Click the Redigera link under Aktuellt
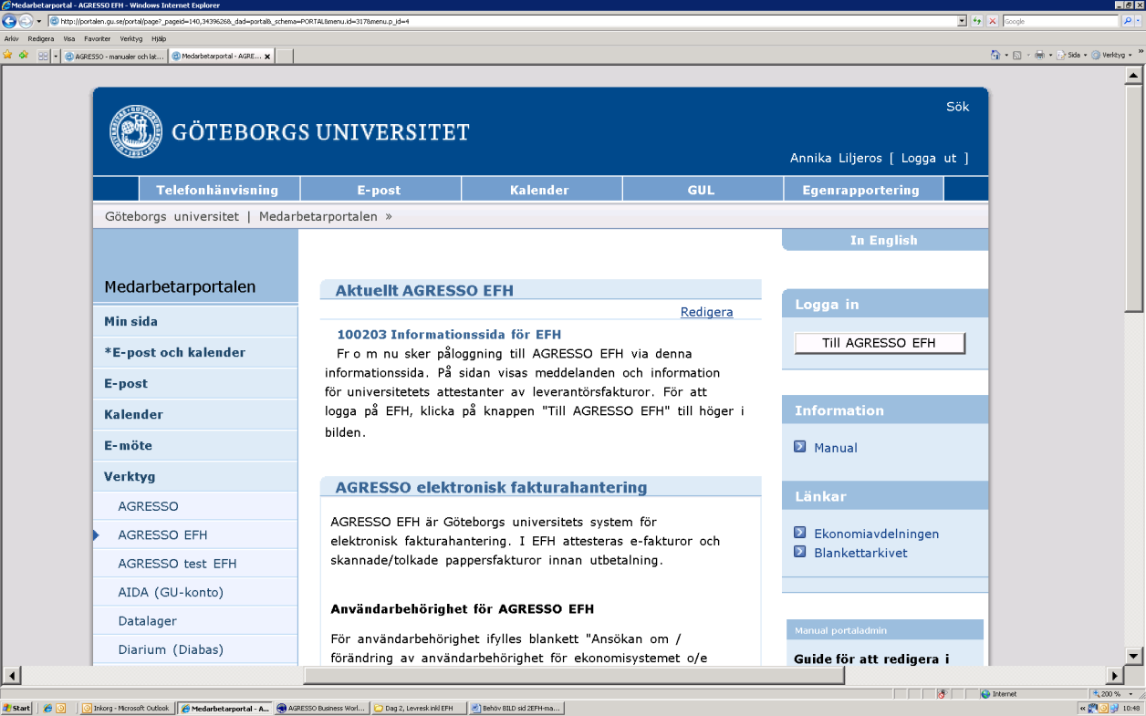The image size is (1146, 716). pyautogui.click(x=706, y=312)
